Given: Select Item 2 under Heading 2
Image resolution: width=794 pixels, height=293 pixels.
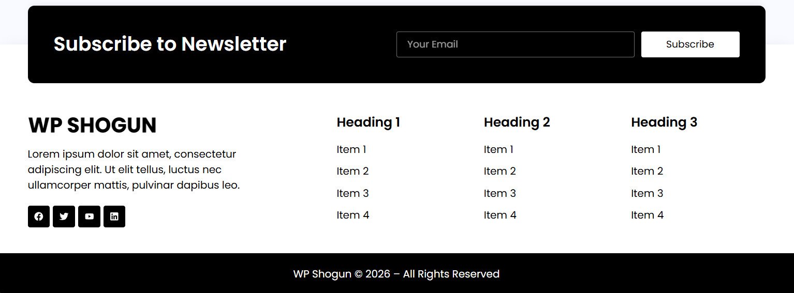Looking at the screenshot, I should (500, 171).
